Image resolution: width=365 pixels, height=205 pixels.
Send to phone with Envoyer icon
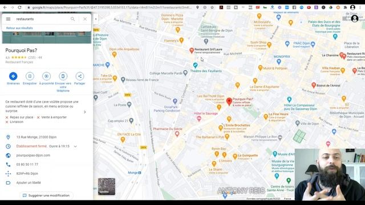pos(63,76)
